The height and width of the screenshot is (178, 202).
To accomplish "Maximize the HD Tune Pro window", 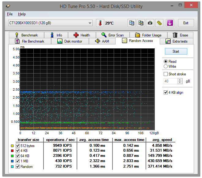I will click(180, 5).
